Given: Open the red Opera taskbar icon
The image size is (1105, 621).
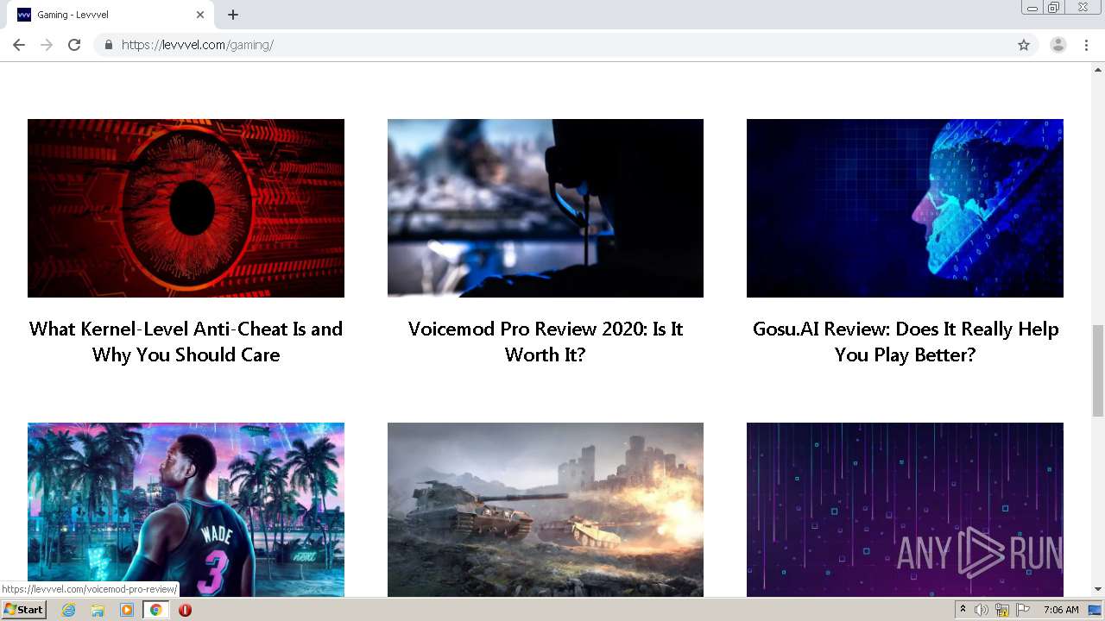Looking at the screenshot, I should 185,610.
